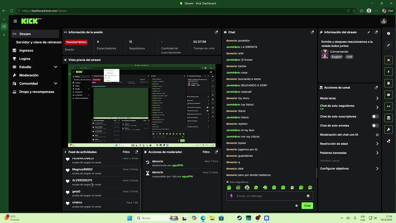Image resolution: width=396 pixels, height=223 pixels.
Task: Pop out the Información del stream panel
Action: 376,32
